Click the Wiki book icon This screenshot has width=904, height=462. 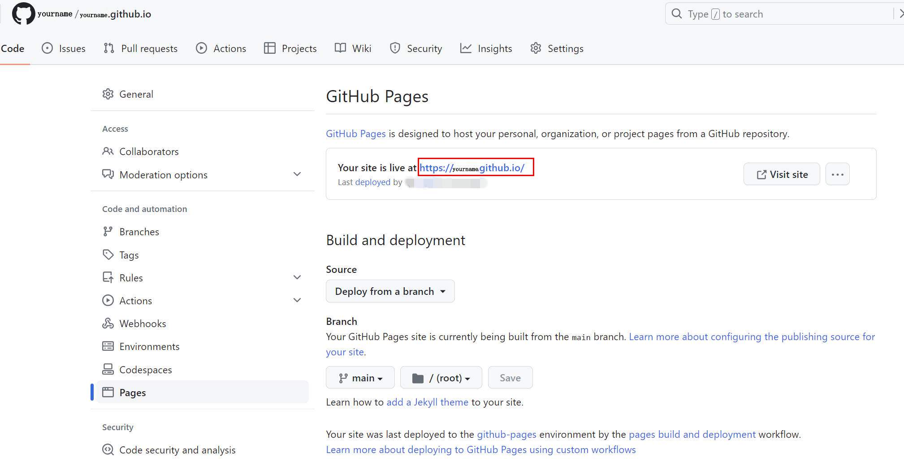point(340,48)
